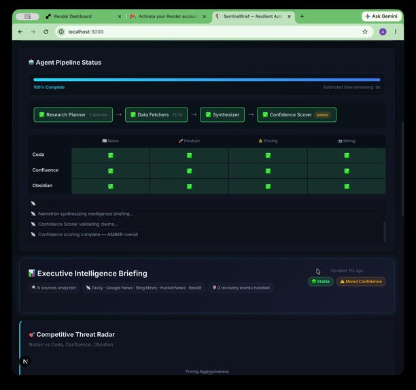The height and width of the screenshot is (390, 416).
Task: Click the Research Planner stage checkmark
Action: click(x=41, y=114)
